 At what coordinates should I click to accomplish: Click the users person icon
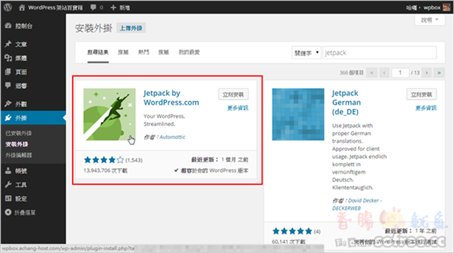(x=8, y=171)
